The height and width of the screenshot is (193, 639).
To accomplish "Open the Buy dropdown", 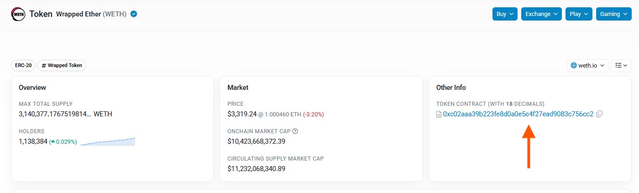I will click(505, 14).
